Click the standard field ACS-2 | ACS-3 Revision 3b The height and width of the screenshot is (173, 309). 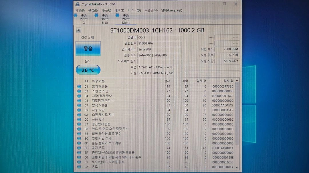point(188,67)
